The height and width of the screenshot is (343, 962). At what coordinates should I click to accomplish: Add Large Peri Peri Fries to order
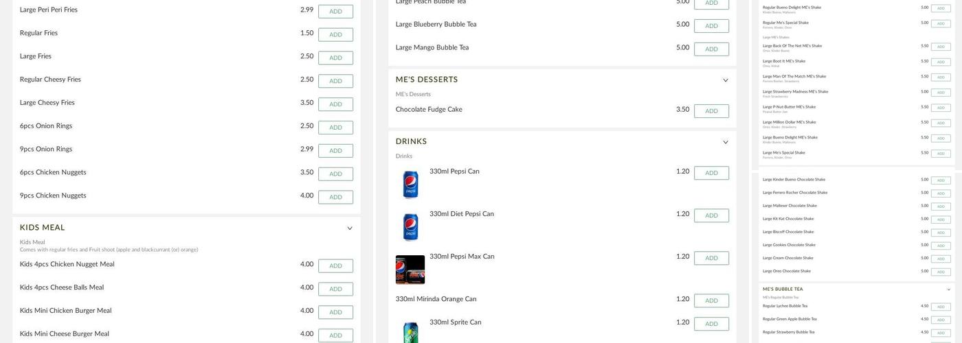(335, 12)
